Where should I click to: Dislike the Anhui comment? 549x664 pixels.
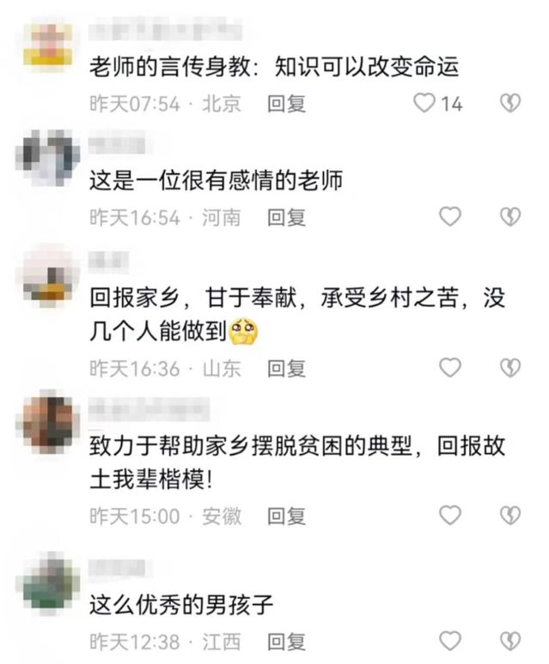(510, 515)
